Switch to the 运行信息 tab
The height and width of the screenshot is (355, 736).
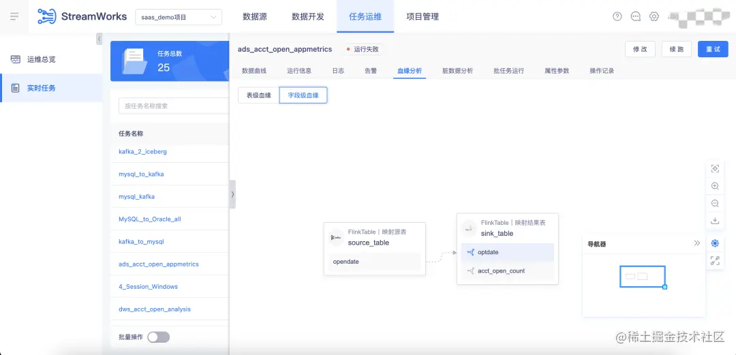[x=299, y=71]
